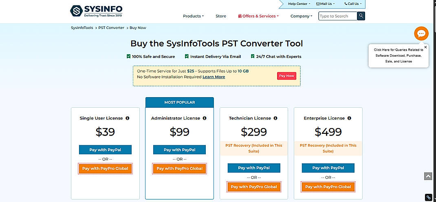The width and height of the screenshot is (436, 202).
Task: Pay with PayPal for $99 Administrator License
Action: tap(179, 150)
